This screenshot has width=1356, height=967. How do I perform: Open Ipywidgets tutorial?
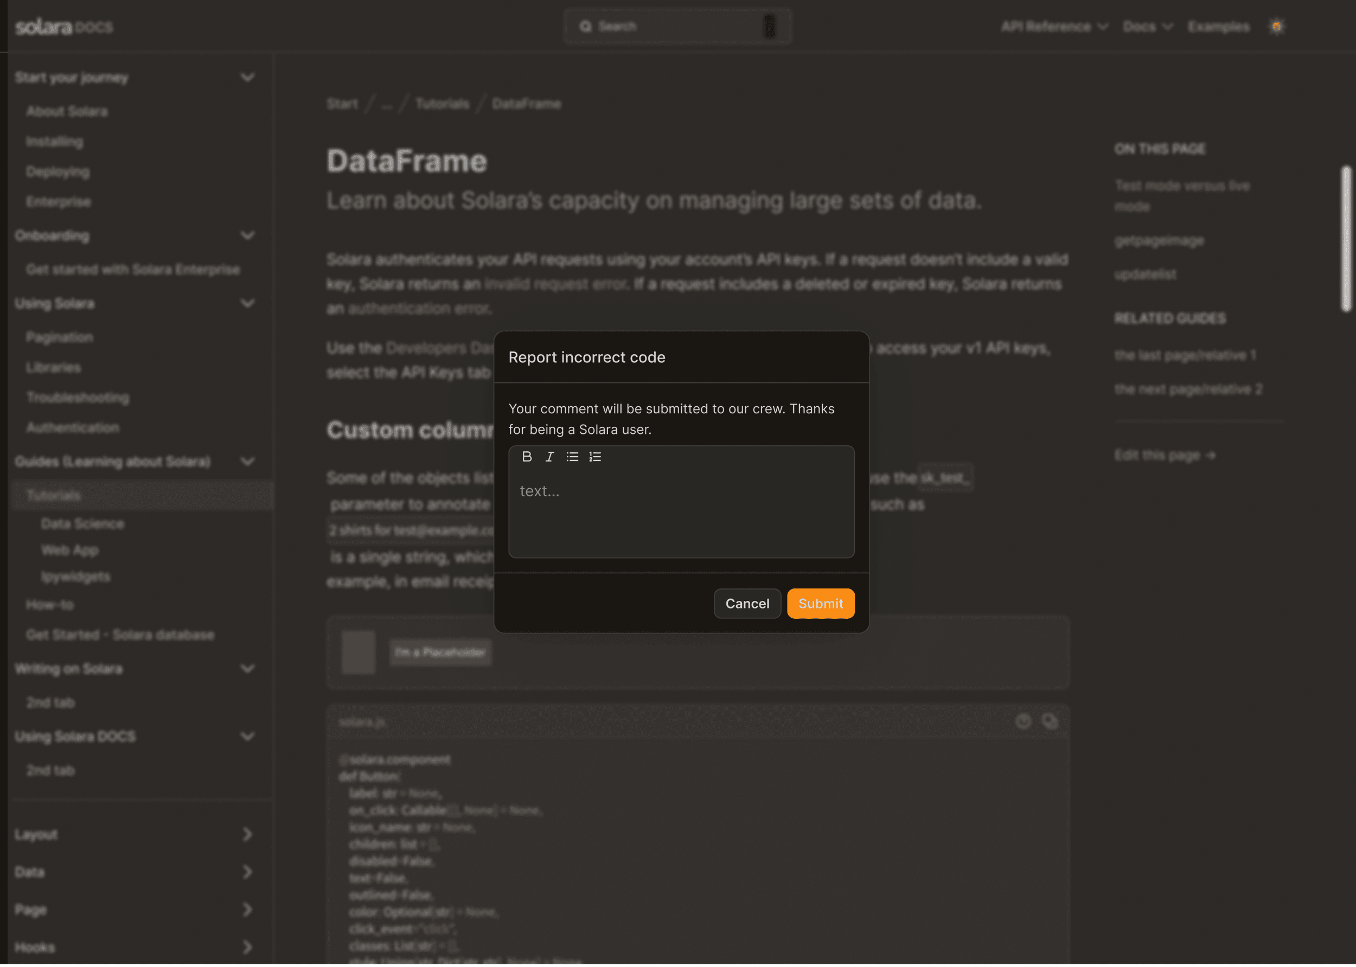[x=75, y=577]
